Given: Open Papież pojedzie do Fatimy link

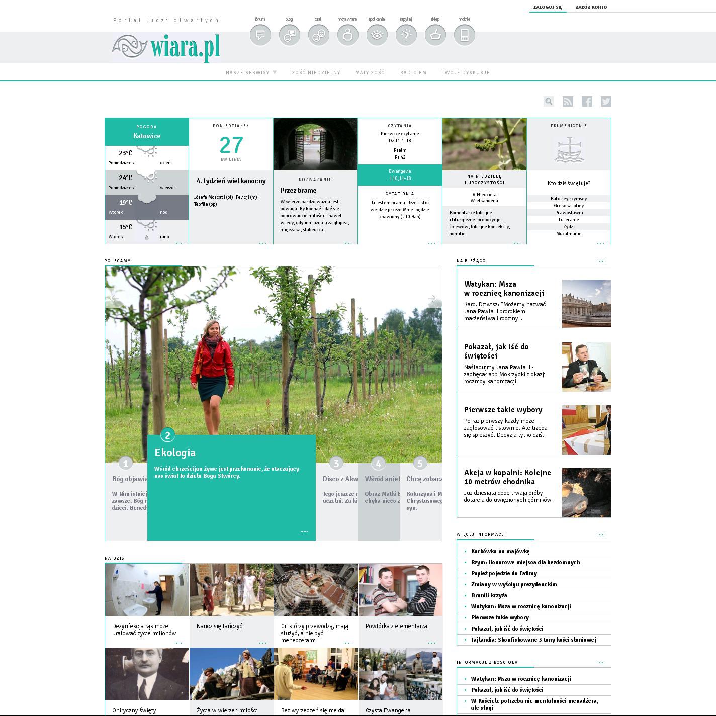Looking at the screenshot, I should (x=504, y=573).
